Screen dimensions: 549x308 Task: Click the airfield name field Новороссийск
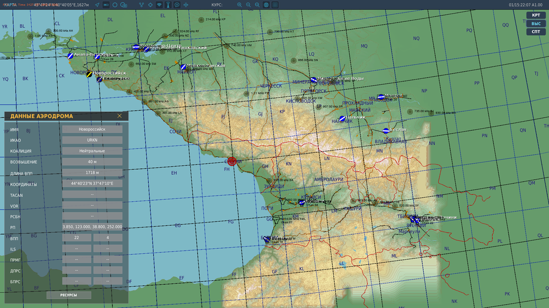click(x=92, y=129)
